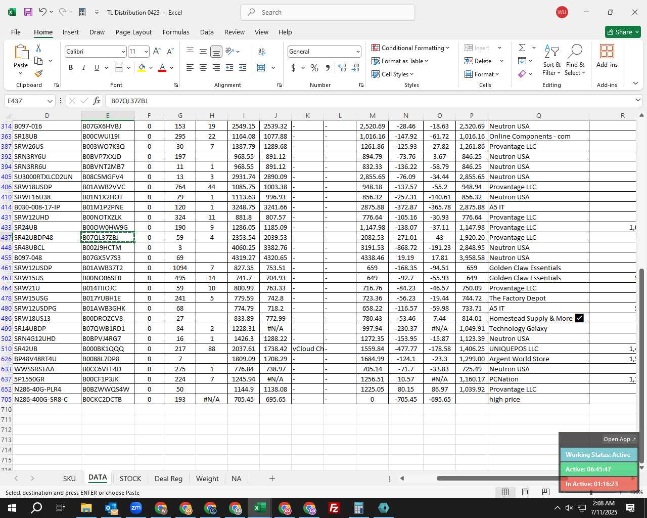Click the Orientation angled text icon
This screenshot has height=518, width=647.
[x=229, y=51]
